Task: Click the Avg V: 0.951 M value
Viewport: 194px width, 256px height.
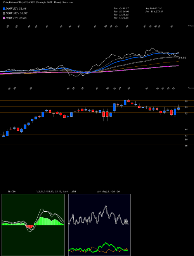Action: tap(153, 8)
